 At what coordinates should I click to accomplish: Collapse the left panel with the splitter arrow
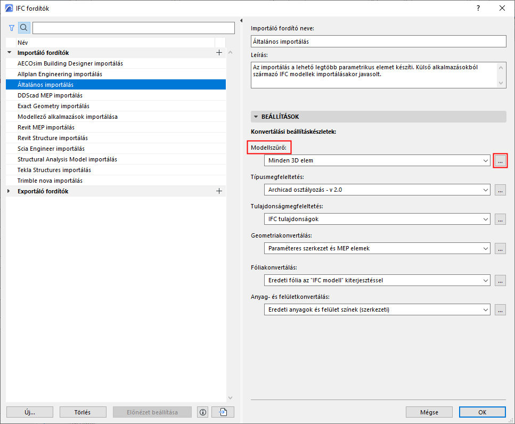[241, 21]
